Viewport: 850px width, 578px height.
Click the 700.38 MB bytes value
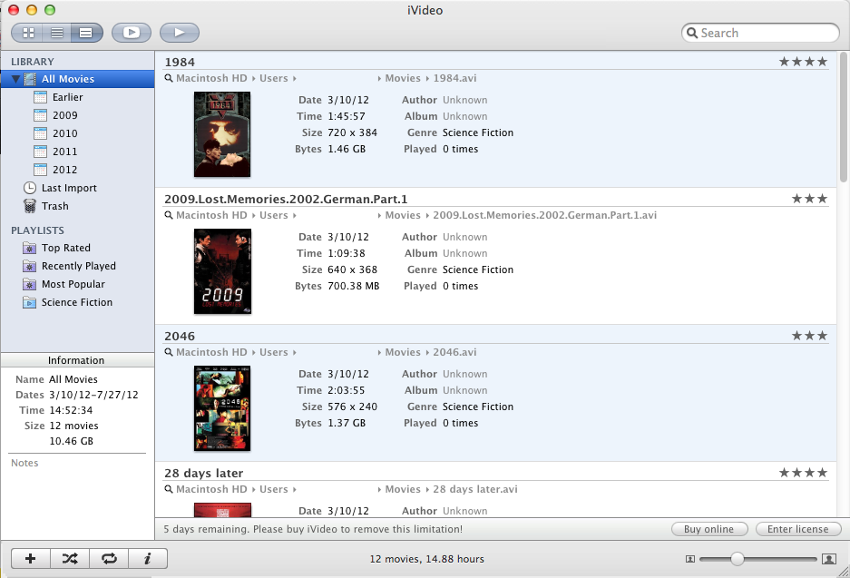pyautogui.click(x=354, y=287)
